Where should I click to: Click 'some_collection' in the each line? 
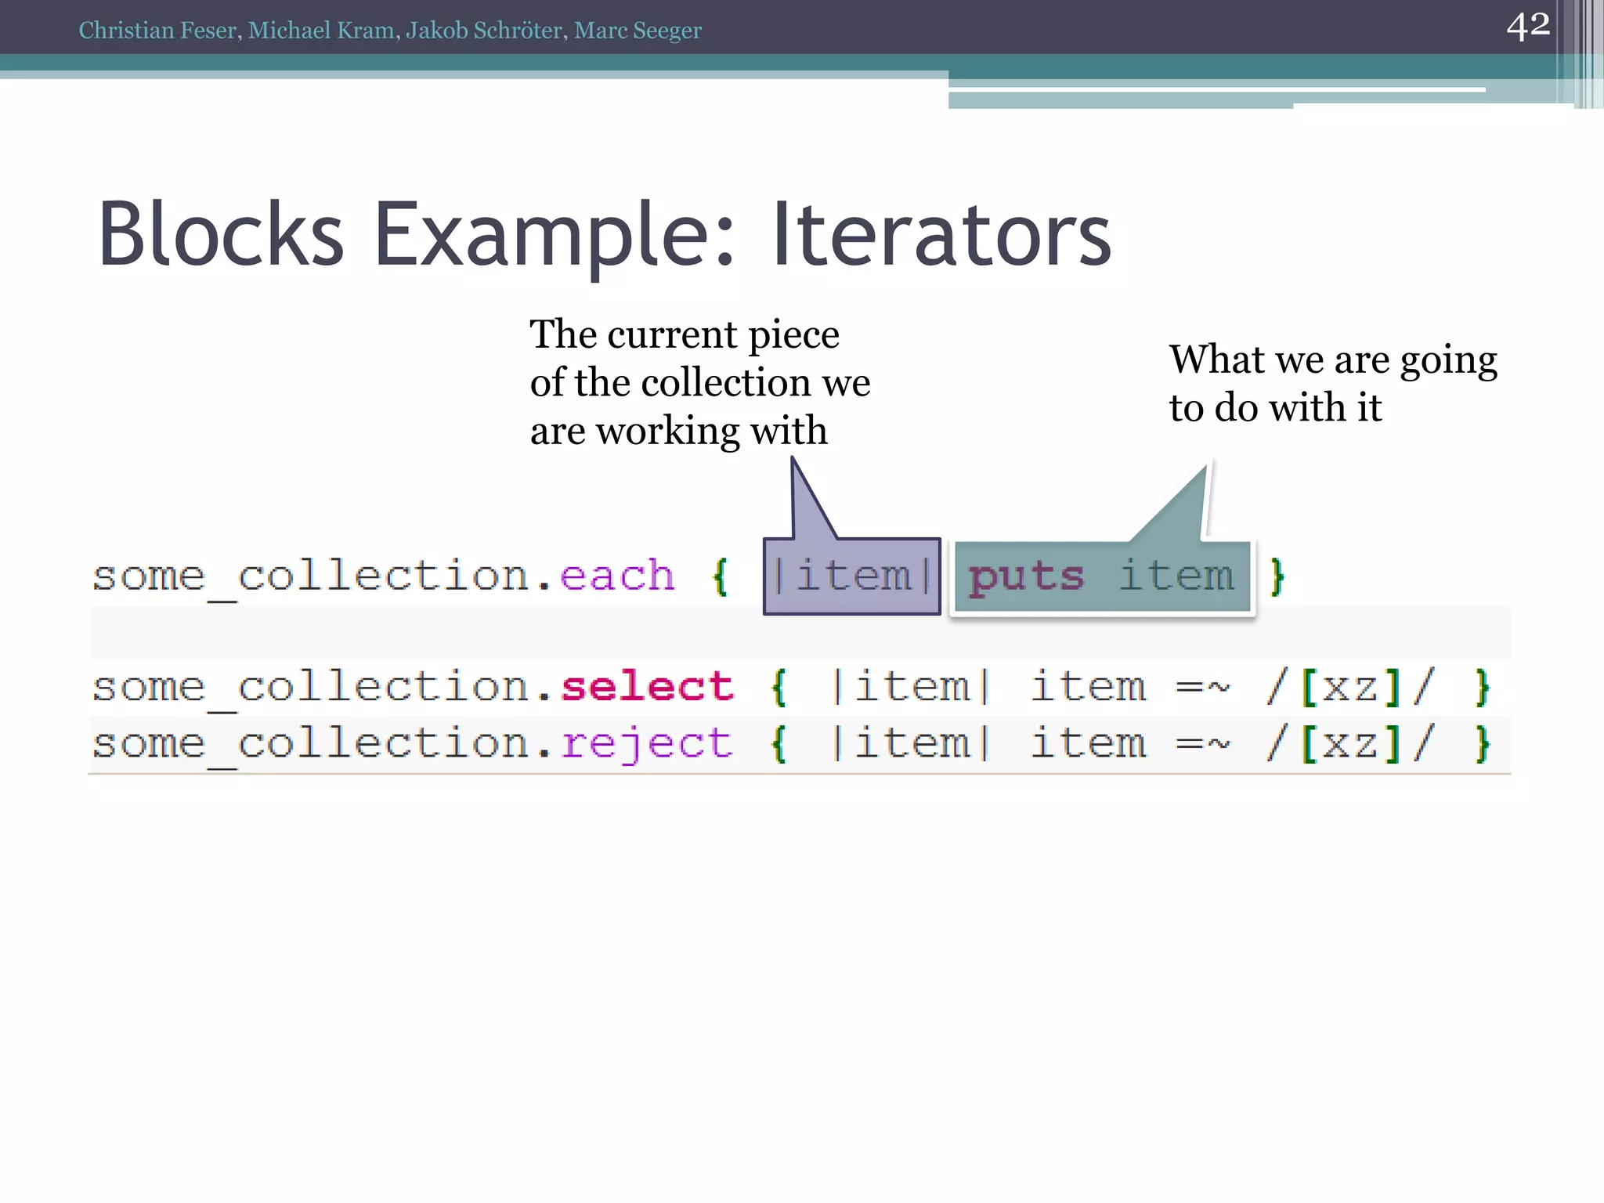(x=311, y=579)
